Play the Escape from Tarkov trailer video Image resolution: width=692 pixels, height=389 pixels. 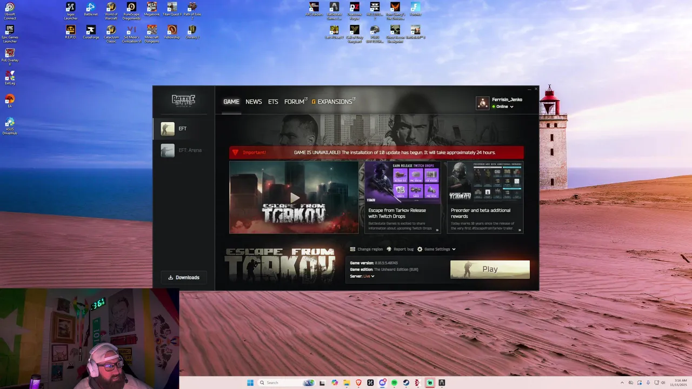coord(294,197)
